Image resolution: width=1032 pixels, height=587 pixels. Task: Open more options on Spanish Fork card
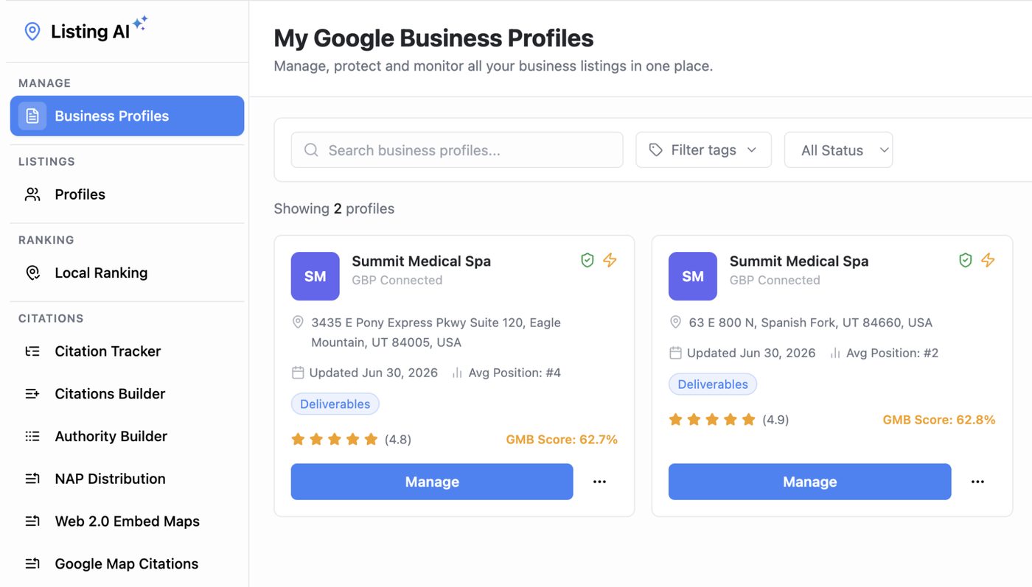(977, 482)
